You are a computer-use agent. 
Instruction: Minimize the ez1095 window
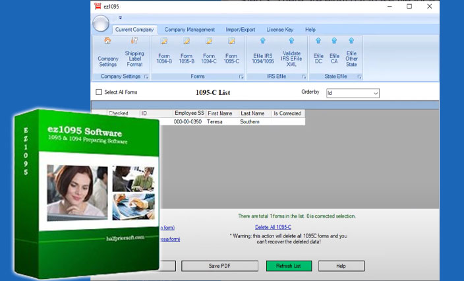tap(390, 6)
